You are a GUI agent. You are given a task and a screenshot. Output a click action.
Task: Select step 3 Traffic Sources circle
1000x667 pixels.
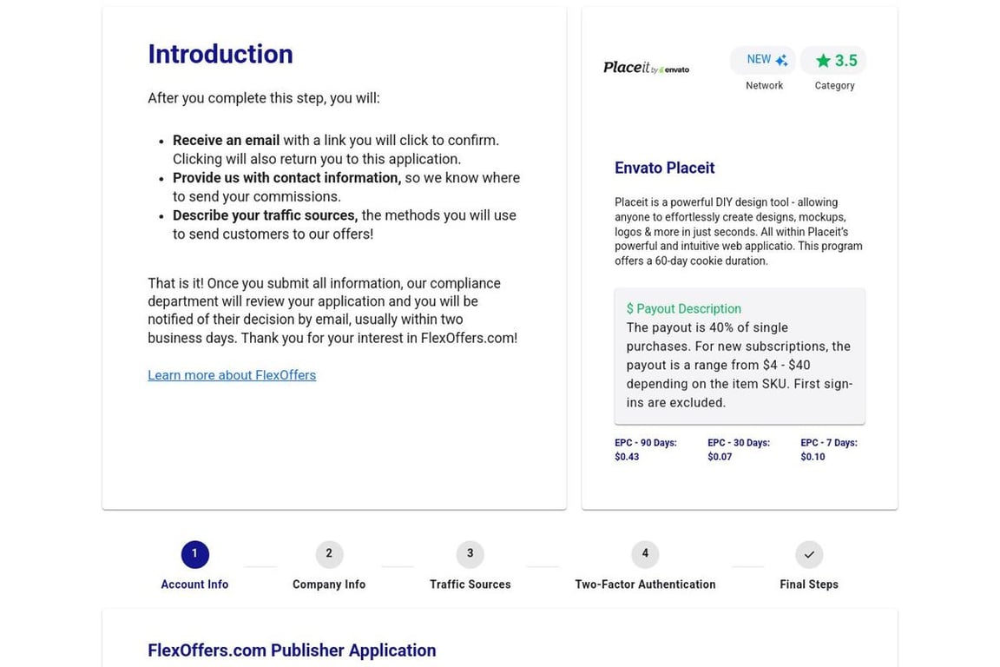click(x=470, y=554)
